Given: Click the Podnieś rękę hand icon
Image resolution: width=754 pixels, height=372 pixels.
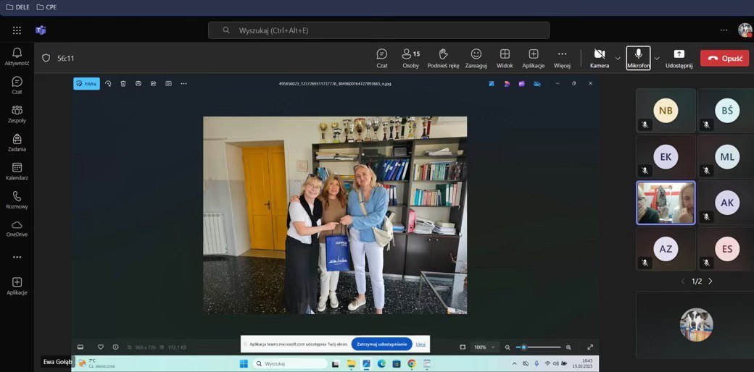Looking at the screenshot, I should tap(443, 58).
